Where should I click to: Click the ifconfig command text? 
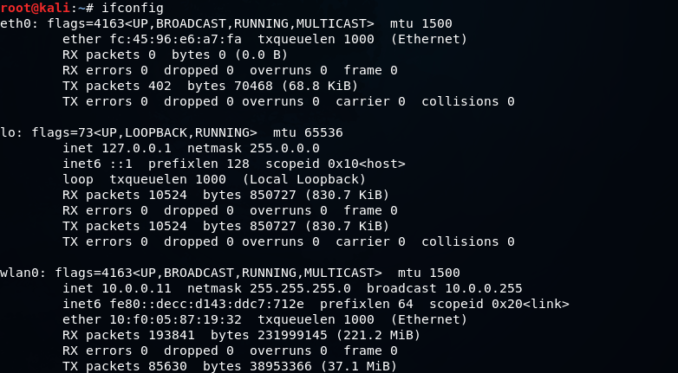(x=133, y=8)
